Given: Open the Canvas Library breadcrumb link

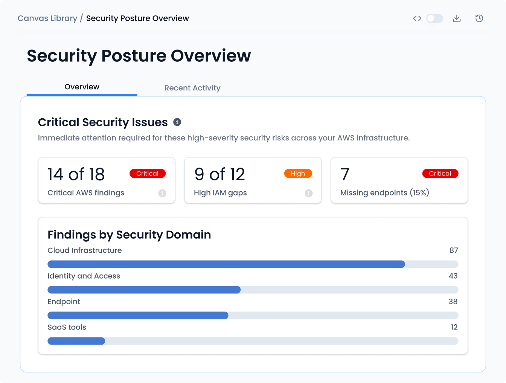Looking at the screenshot, I should pyautogui.click(x=47, y=18).
